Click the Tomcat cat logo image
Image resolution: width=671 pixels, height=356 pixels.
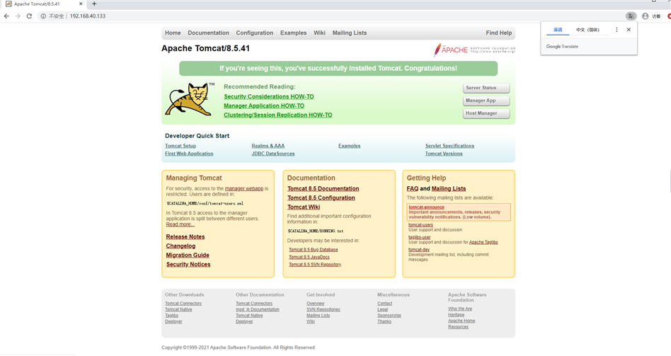(189, 99)
